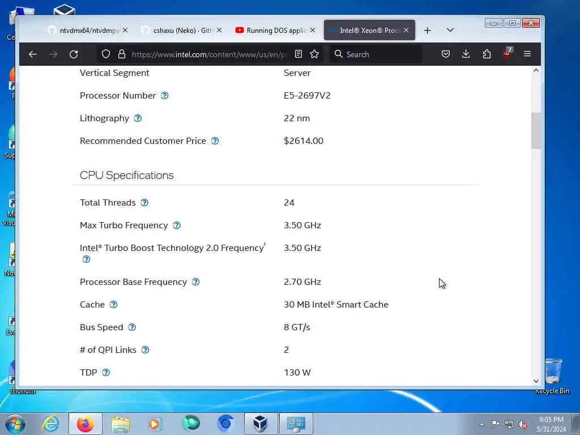Show help for Lithography
580x435 pixels.
pyautogui.click(x=138, y=118)
